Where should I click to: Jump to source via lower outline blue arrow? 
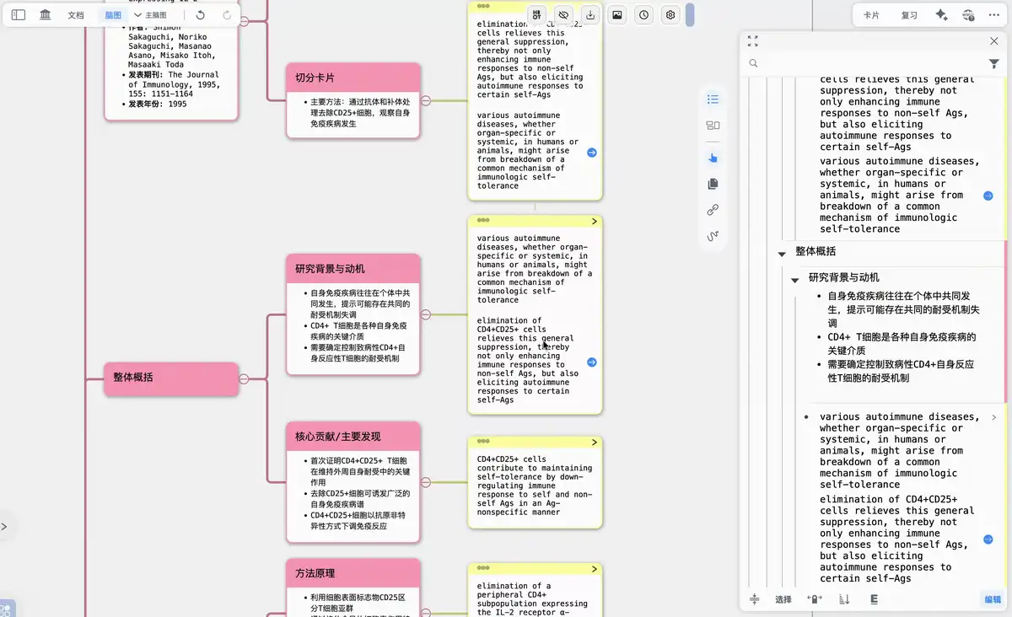(988, 539)
